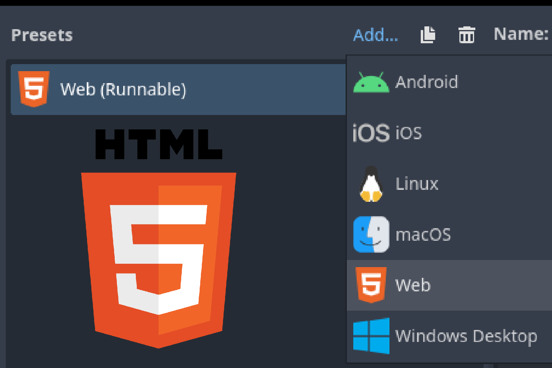The image size is (552, 368).
Task: Click the HTML5 icon next to Web option
Action: 371,285
